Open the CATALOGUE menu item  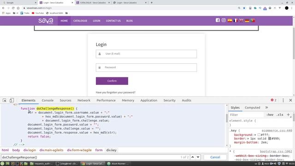(80, 21)
